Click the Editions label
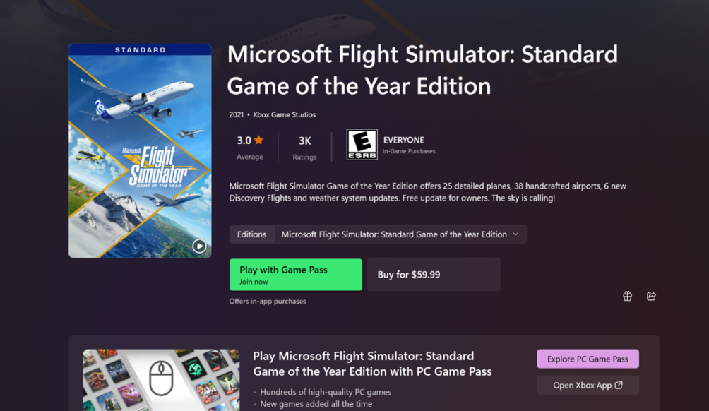 pos(251,234)
